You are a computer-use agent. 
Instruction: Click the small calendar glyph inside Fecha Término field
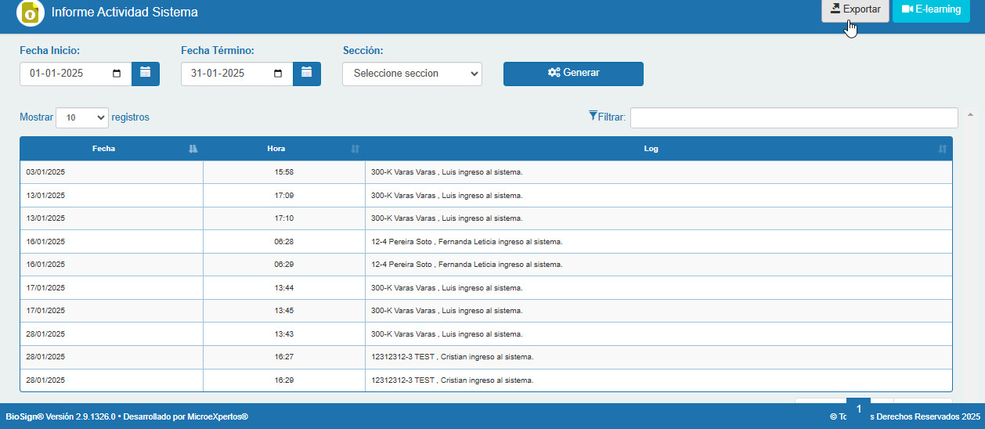(278, 74)
